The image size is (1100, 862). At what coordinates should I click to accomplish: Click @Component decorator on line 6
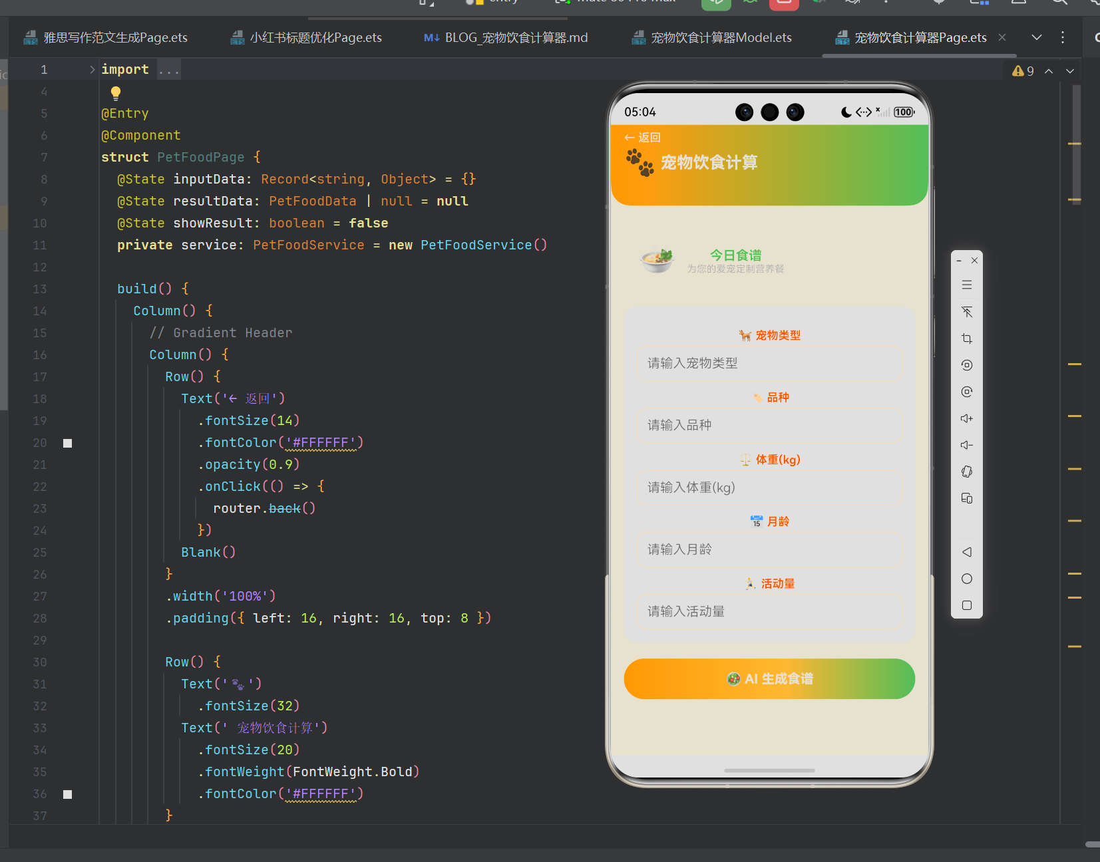point(141,136)
